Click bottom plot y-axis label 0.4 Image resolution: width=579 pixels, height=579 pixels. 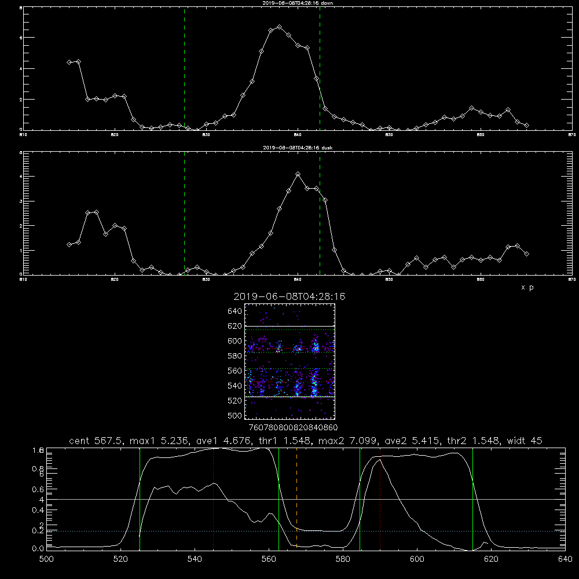[38, 510]
